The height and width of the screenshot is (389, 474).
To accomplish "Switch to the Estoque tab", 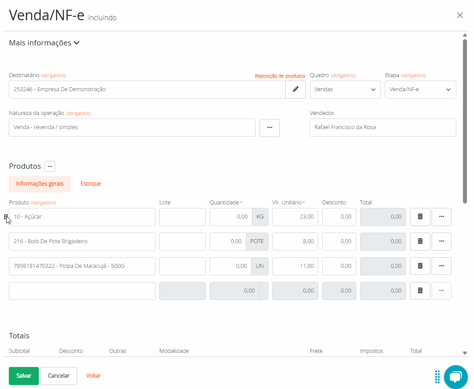I will click(x=90, y=184).
